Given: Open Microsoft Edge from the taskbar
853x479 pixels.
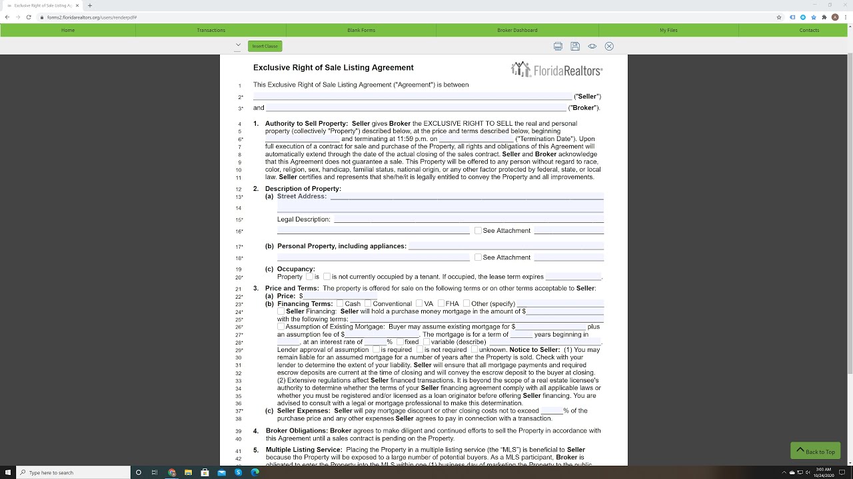Looking at the screenshot, I should 255,472.
